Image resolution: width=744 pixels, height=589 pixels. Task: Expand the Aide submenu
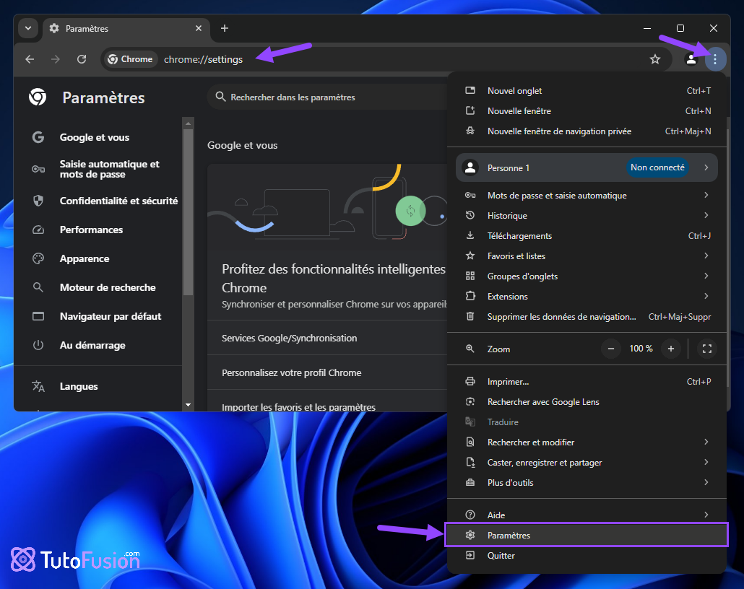(x=587, y=515)
